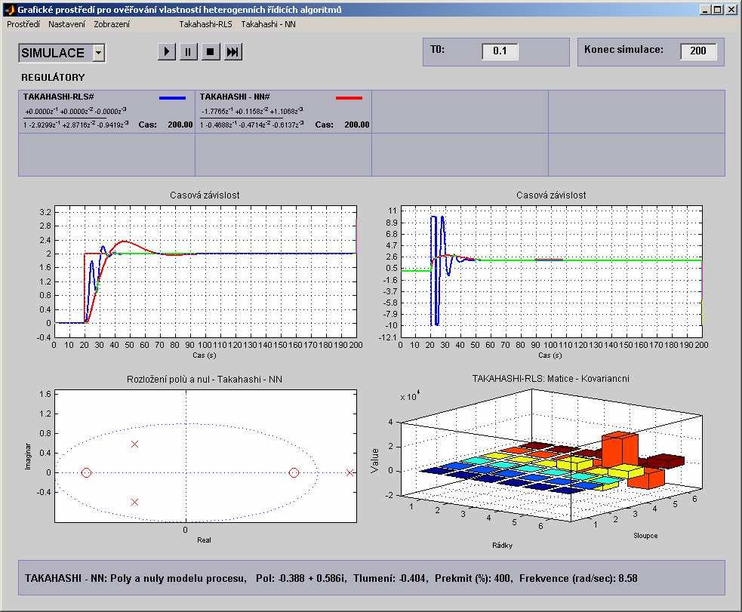Select the TAKAHASHI - NN# regulator panel title
Screen dimensions: 742x612
235,97
